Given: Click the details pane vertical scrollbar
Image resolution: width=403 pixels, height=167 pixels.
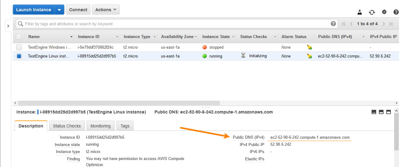Looking at the screenshot, I should coord(396,132).
